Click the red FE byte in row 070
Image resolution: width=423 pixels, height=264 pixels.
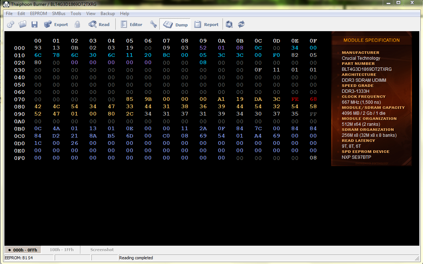point(295,99)
